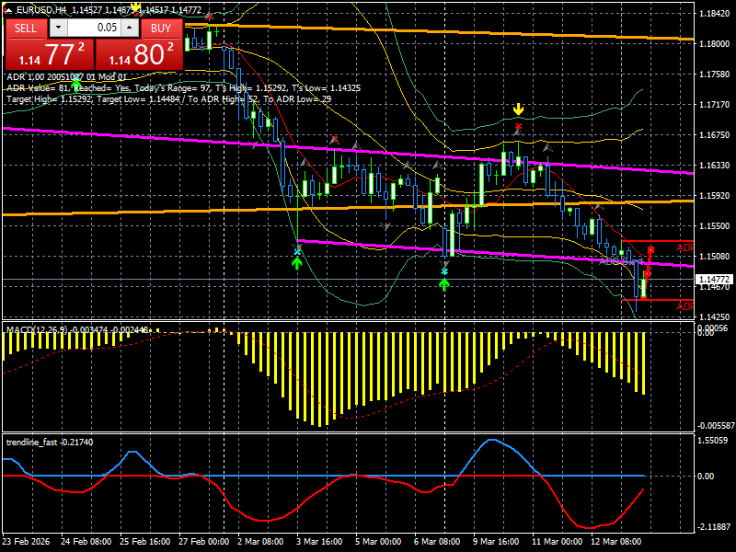Click price axis level 1.17580
The width and height of the screenshot is (736, 552).
715,75
